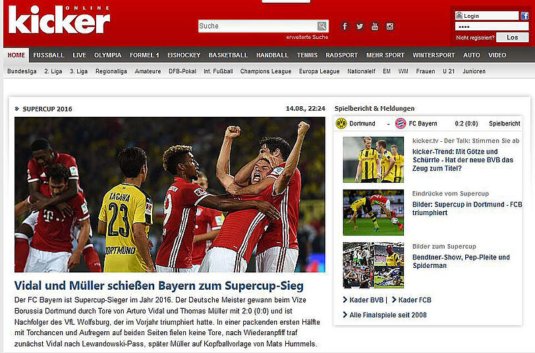This screenshot has height=353, width=535.
Task: Open the main Bayern celebration photo
Action: 170,195
